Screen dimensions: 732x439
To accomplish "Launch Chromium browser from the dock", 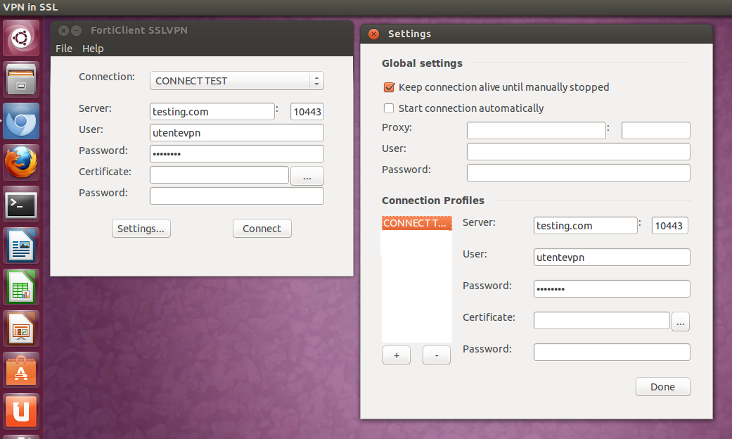I will [23, 122].
